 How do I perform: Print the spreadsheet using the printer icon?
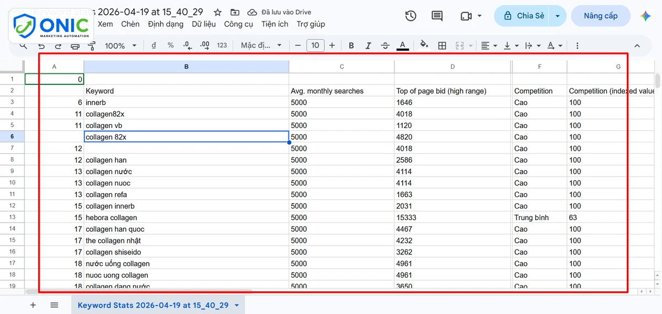(75, 46)
